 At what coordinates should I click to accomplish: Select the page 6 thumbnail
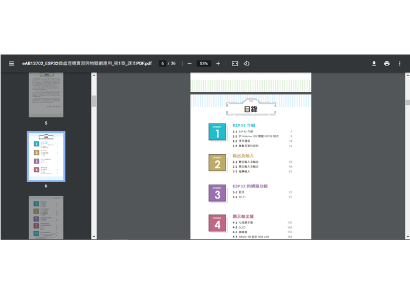click(46, 156)
